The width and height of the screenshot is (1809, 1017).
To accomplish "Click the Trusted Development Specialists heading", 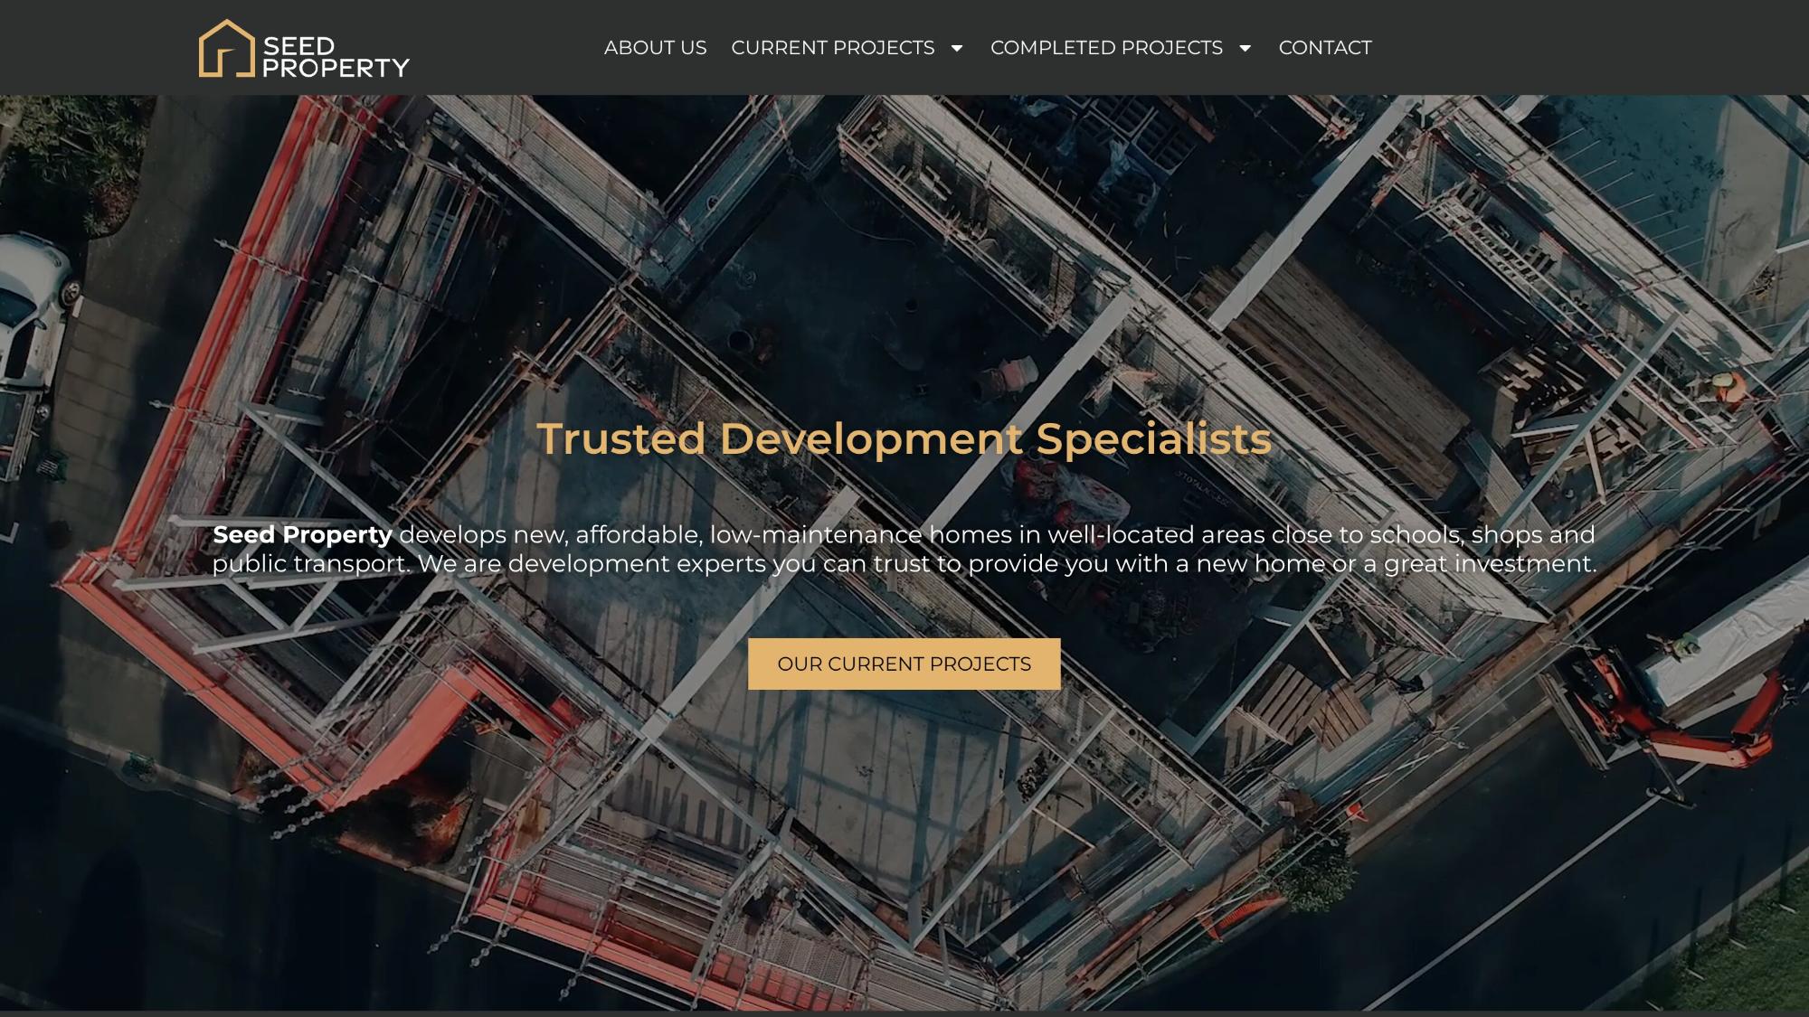I will (904, 438).
